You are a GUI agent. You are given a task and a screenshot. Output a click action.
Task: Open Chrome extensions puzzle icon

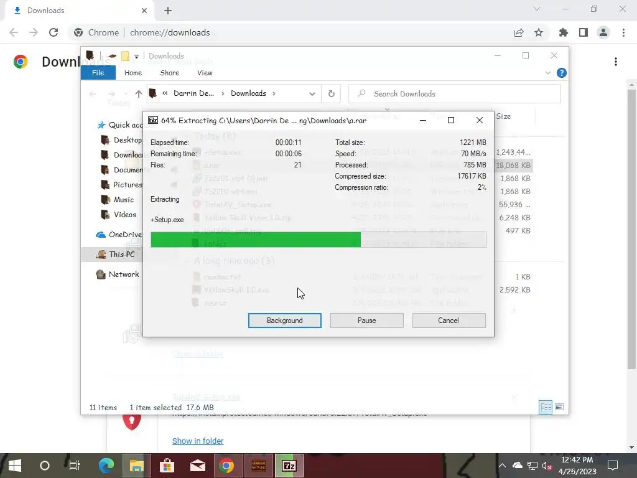point(563,32)
